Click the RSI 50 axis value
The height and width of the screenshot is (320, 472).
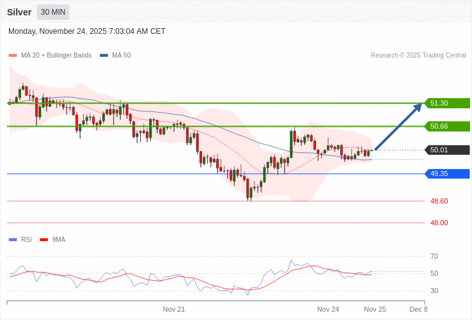(434, 273)
